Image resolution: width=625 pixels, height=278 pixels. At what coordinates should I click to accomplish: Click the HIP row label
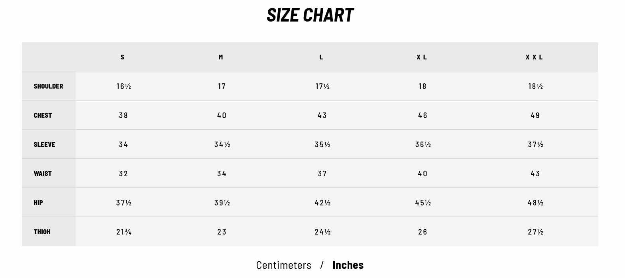(38, 203)
